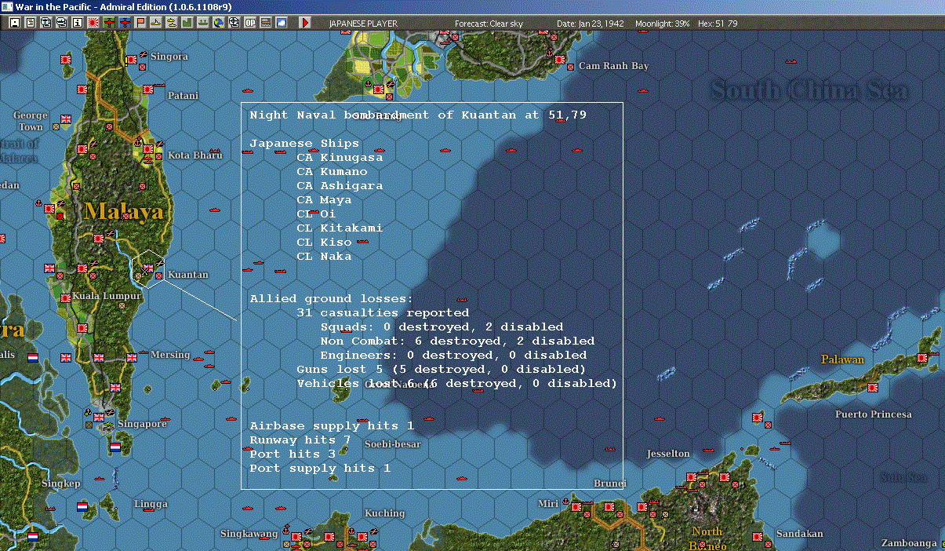This screenshot has height=551, width=945.
Task: Click the crosshair globe icon beside OP
Action: [234, 23]
